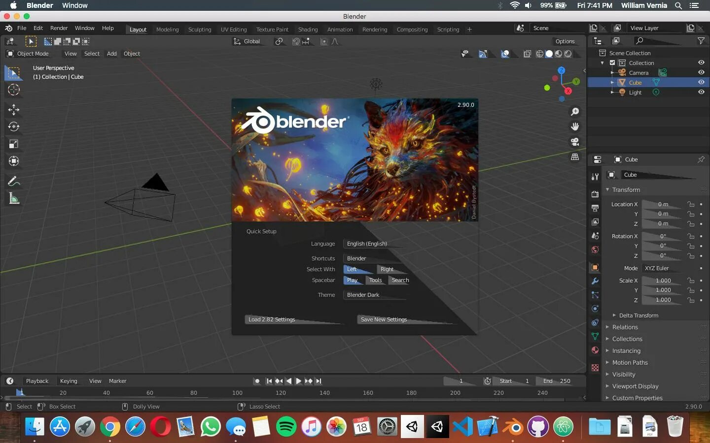Expand the Motion Paths panel
710x443 pixels.
630,363
